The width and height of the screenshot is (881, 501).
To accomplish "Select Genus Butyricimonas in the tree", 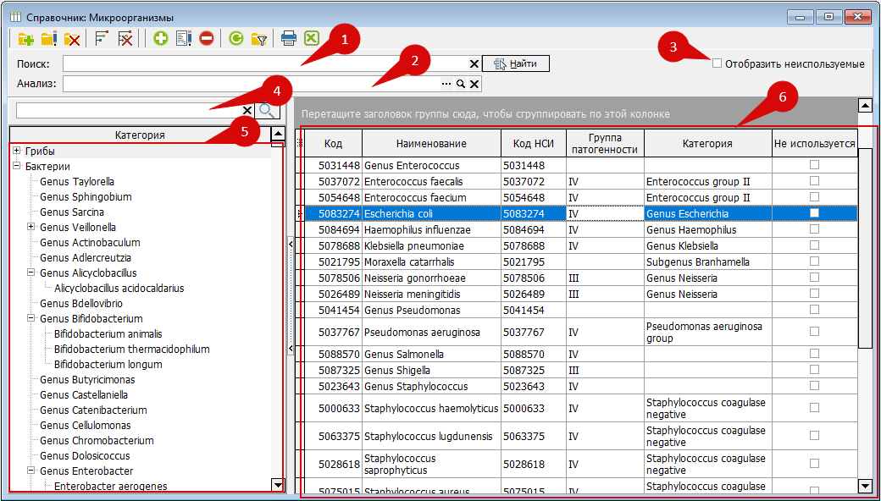I will [x=87, y=379].
